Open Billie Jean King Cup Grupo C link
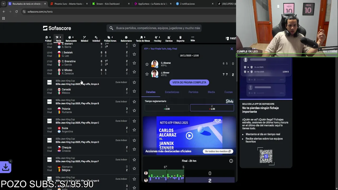This screenshot has width=338, height=190. coord(77,123)
